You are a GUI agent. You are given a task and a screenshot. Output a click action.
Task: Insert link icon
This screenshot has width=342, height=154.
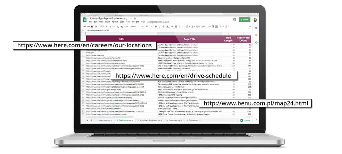point(209,27)
